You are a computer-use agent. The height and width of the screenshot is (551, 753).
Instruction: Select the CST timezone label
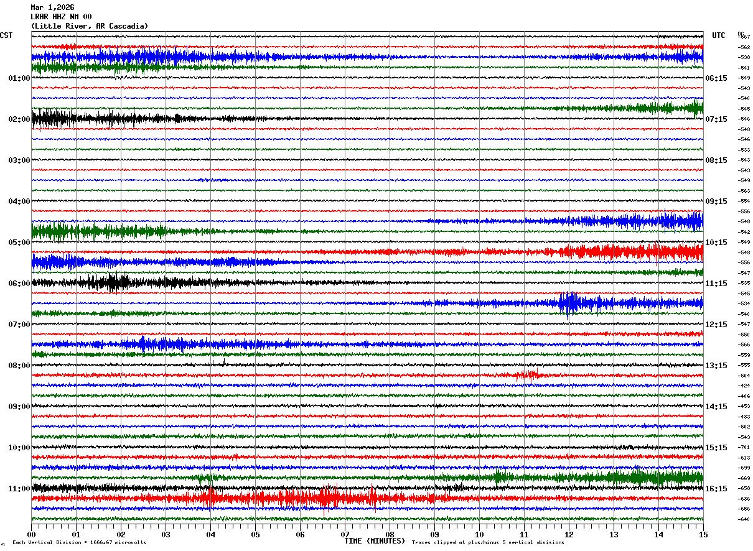(x=6, y=35)
